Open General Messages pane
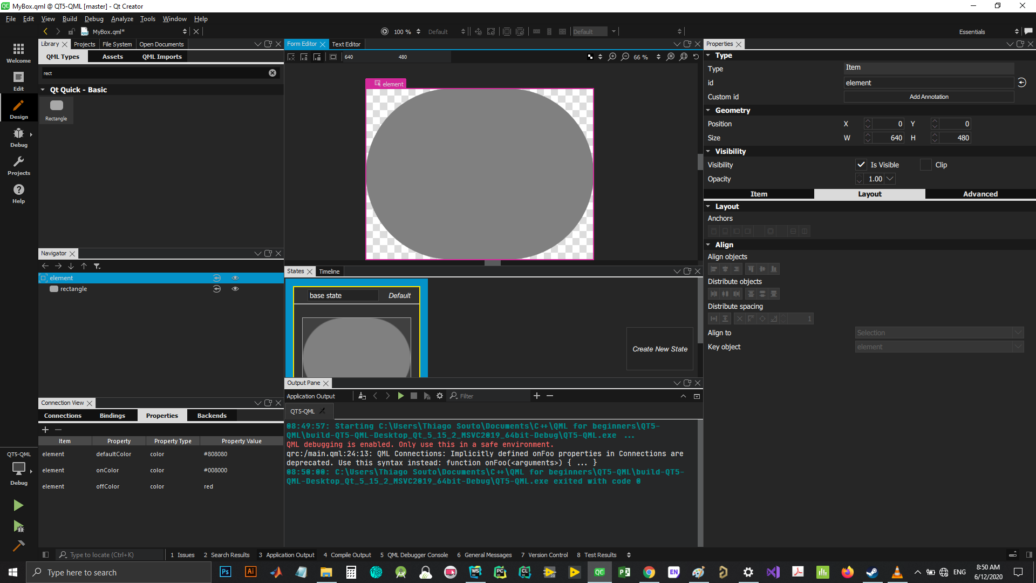This screenshot has width=1036, height=583. pyautogui.click(x=484, y=555)
